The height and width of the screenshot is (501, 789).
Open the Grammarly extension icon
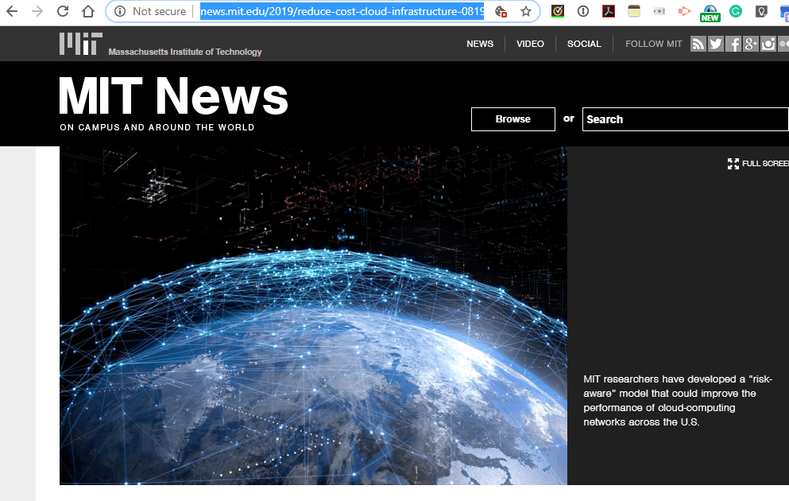(736, 11)
